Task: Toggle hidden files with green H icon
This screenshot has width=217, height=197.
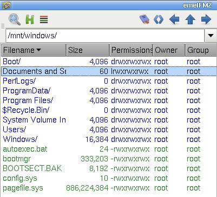Action: click(x=30, y=19)
